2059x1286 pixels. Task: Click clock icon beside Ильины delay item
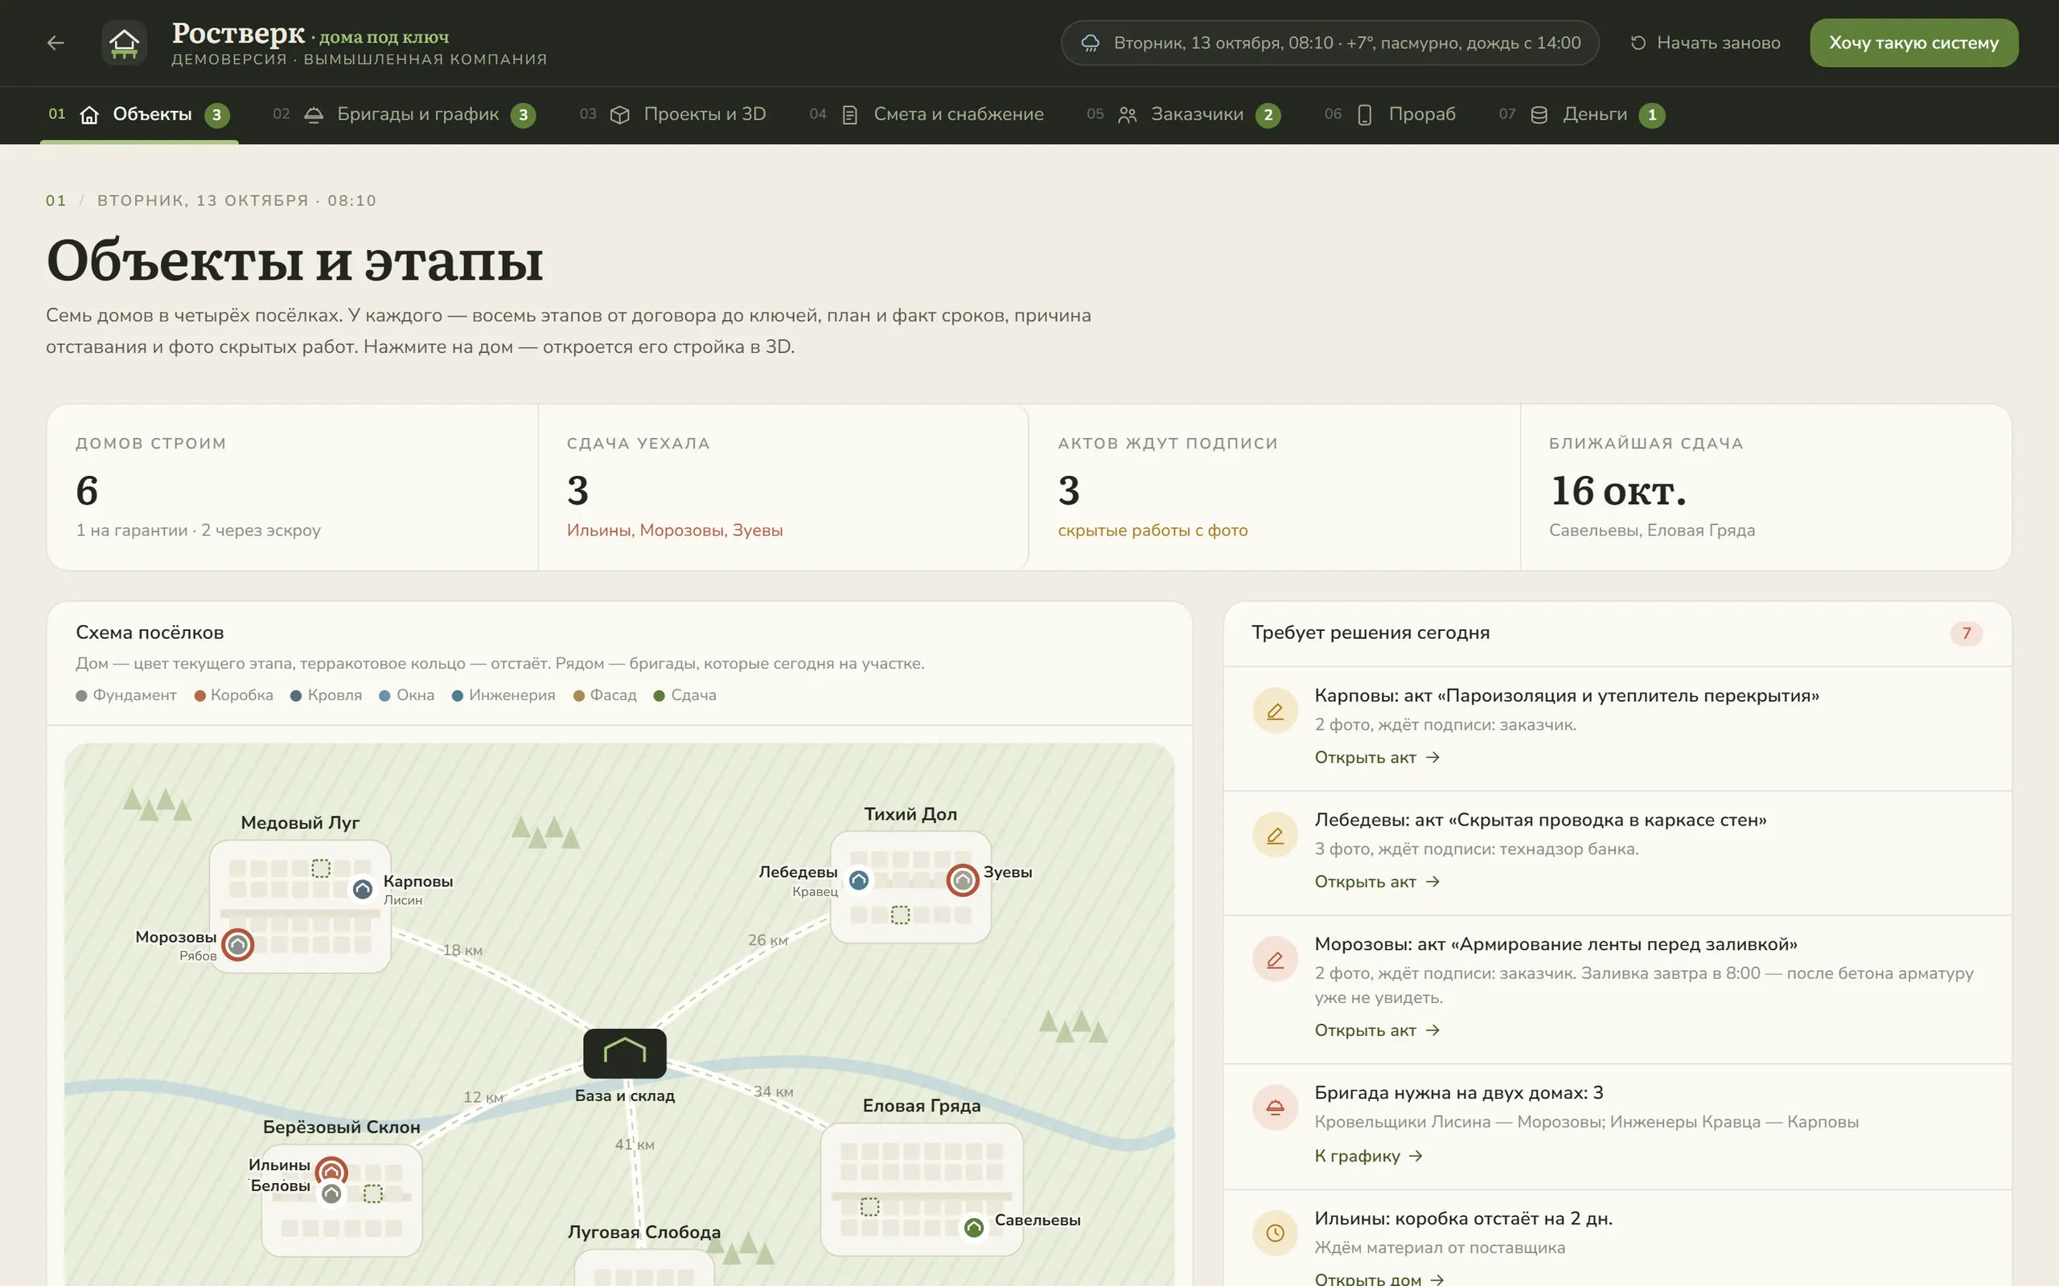click(x=1275, y=1233)
